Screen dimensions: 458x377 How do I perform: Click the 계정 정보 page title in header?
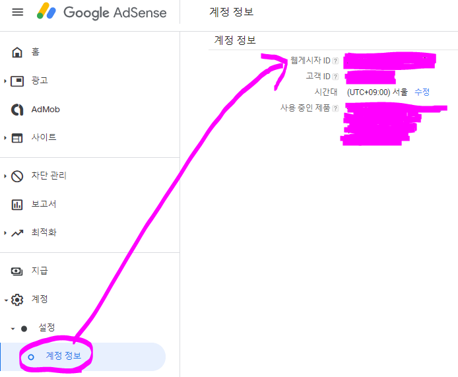coord(232,12)
